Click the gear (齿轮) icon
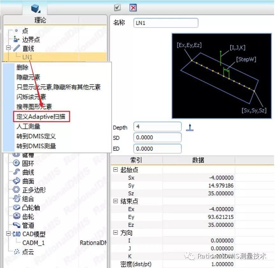Image resolution: width=275 pixels, height=268 pixels. point(17,216)
